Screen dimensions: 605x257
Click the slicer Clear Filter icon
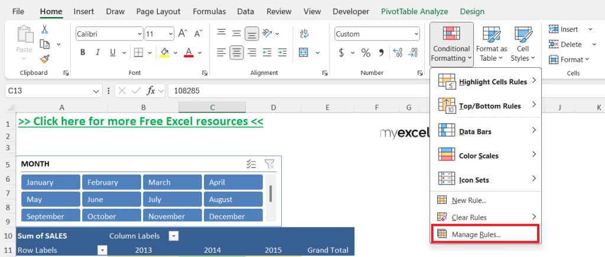(x=269, y=164)
